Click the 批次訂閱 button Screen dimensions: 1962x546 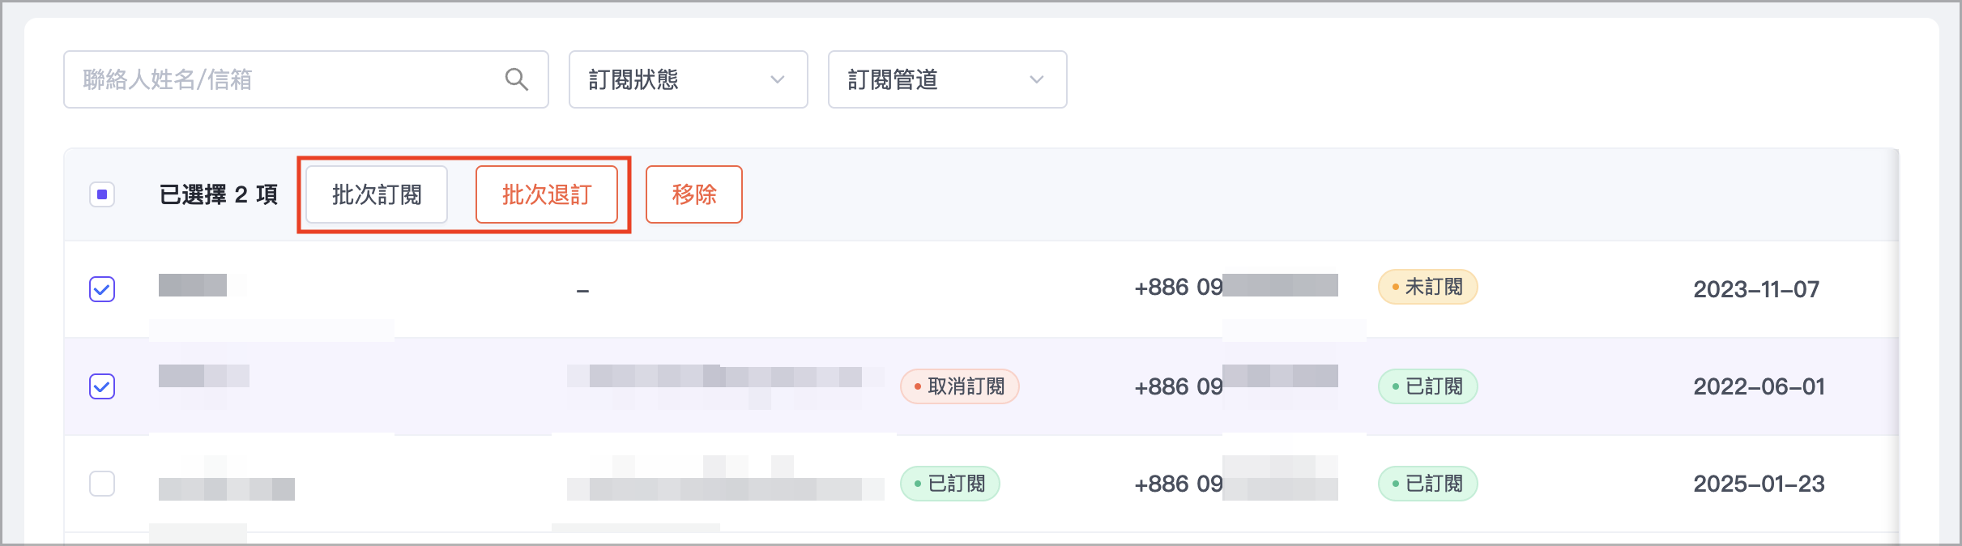pos(377,194)
